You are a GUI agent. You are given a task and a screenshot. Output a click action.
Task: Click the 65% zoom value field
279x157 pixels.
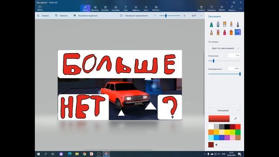click(194, 16)
